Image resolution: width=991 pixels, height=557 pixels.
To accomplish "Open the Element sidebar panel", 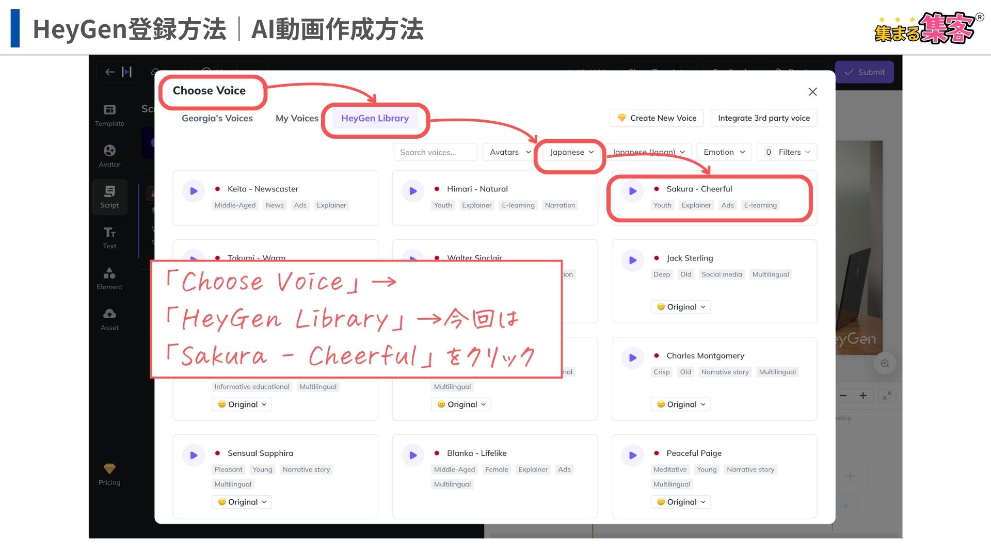I will coord(109,278).
